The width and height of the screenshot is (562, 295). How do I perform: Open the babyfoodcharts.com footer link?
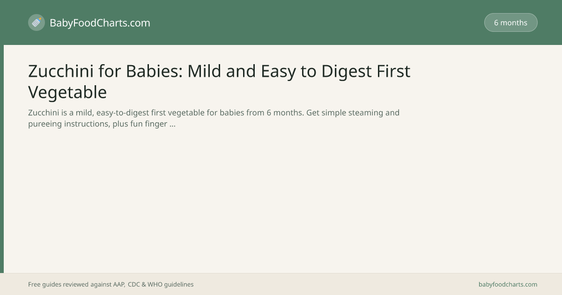click(508, 284)
